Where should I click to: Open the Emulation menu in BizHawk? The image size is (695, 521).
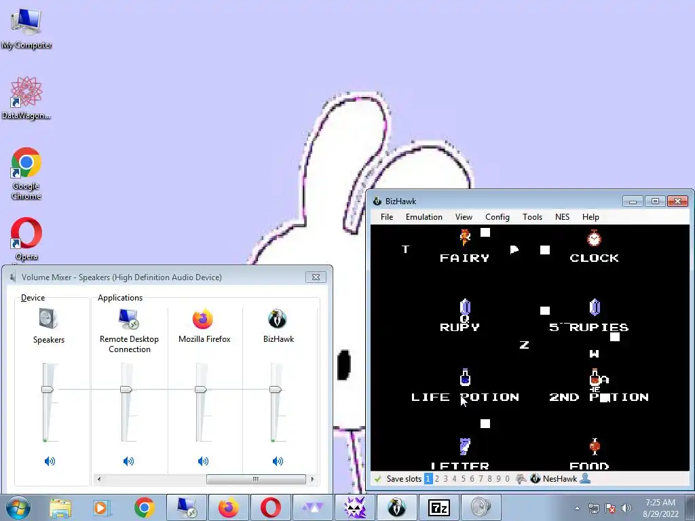(x=424, y=217)
